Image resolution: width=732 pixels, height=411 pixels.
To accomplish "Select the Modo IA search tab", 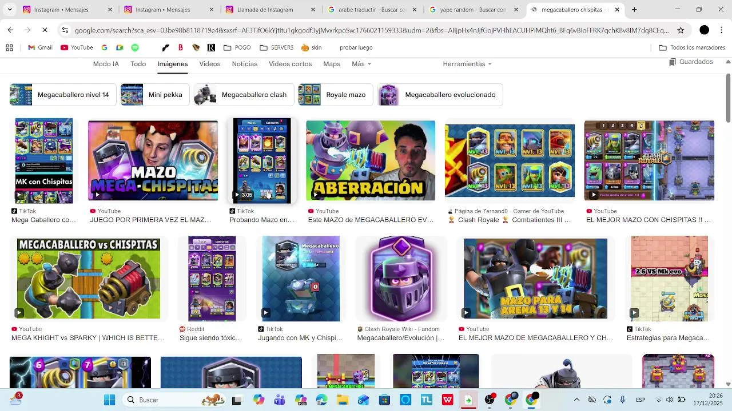I will point(106,64).
